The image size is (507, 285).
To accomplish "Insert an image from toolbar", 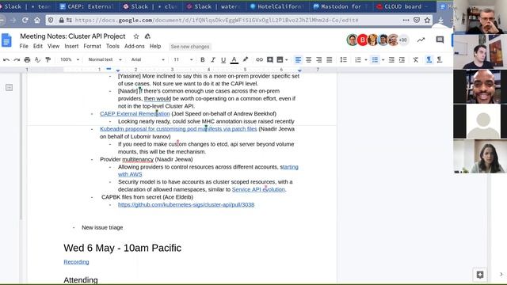I will click(x=280, y=60).
